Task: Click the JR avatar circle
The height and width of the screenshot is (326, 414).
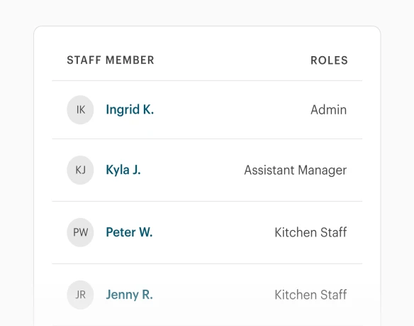Action: tap(80, 295)
